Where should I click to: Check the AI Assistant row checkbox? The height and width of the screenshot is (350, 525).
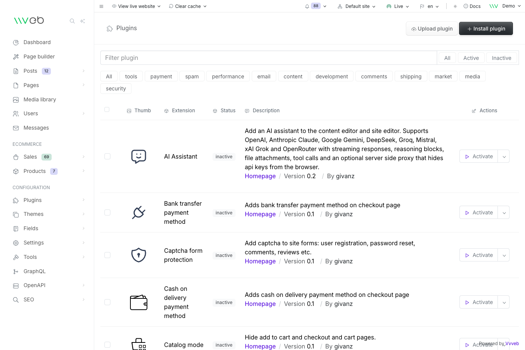coord(107,156)
